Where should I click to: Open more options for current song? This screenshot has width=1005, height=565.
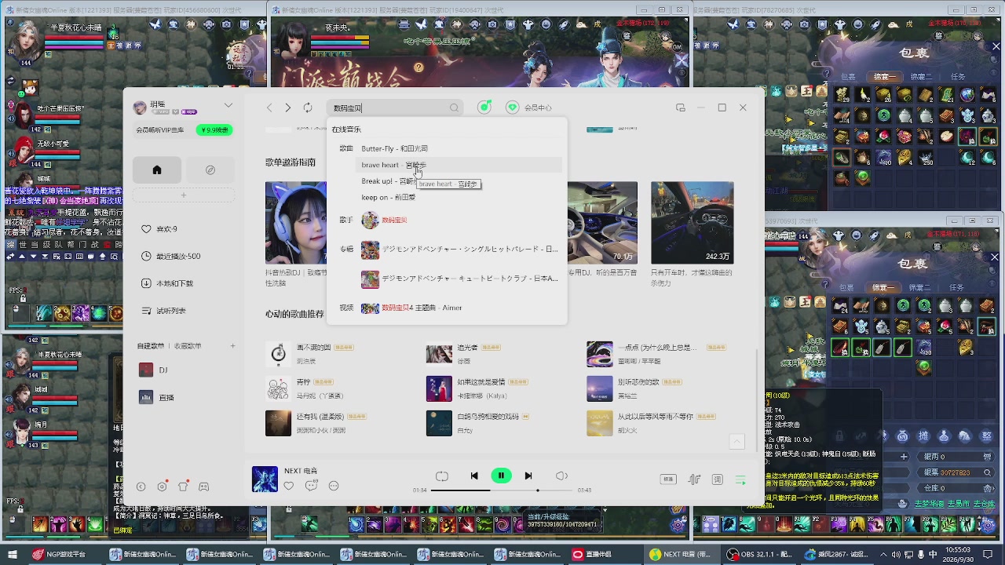tap(334, 487)
